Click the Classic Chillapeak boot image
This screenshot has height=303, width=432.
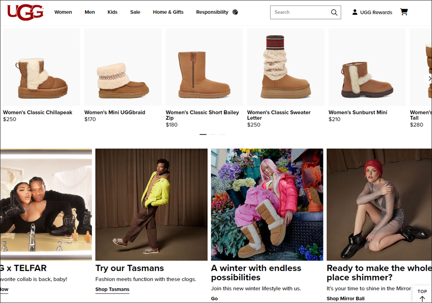tap(41, 68)
